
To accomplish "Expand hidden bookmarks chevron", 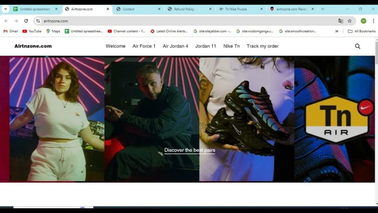I will point(337,31).
